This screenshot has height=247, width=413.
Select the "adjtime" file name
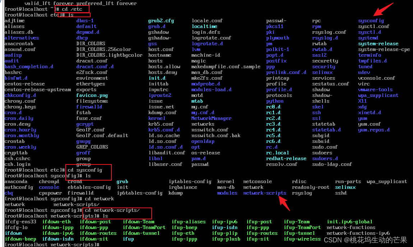pos(14,21)
